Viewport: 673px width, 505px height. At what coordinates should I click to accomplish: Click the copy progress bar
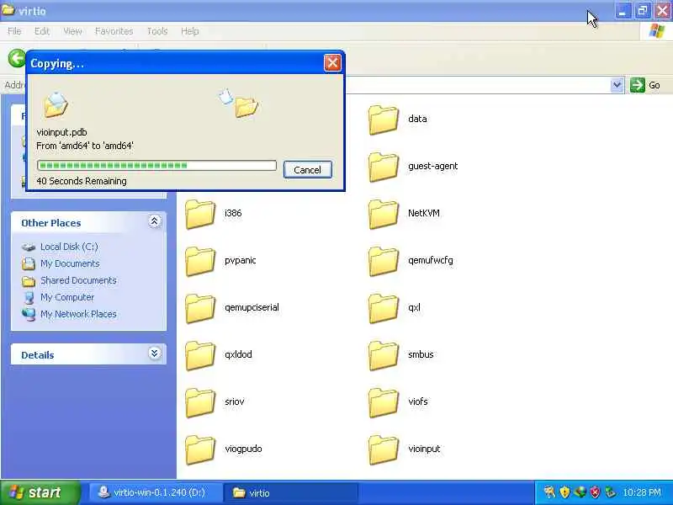pyautogui.click(x=156, y=165)
